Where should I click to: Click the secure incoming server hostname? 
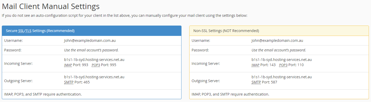[94, 60]
